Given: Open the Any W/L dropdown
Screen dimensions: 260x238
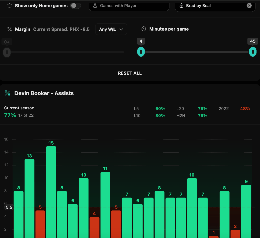Looking at the screenshot, I should [111, 29].
